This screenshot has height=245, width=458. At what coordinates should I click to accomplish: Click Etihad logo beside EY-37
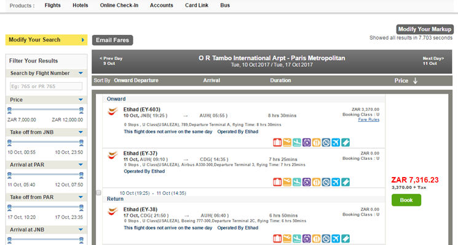tap(113, 155)
